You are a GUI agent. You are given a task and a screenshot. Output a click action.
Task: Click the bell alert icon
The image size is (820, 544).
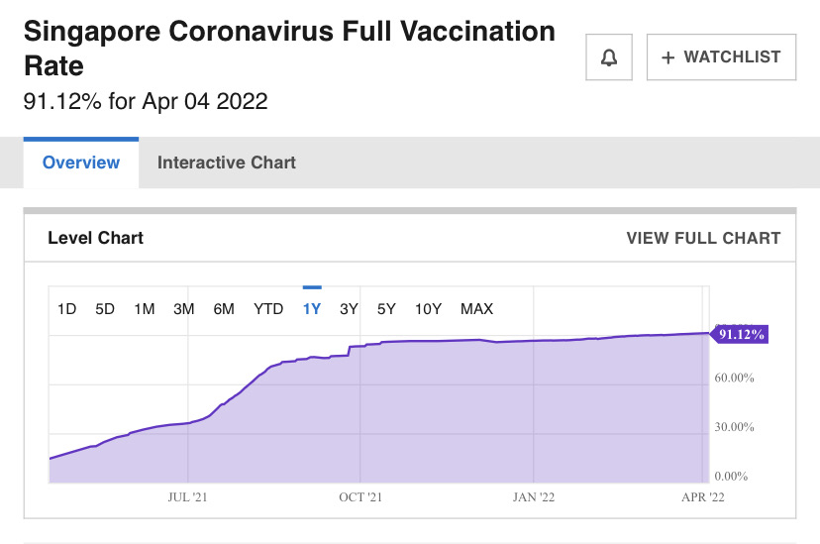click(x=610, y=57)
